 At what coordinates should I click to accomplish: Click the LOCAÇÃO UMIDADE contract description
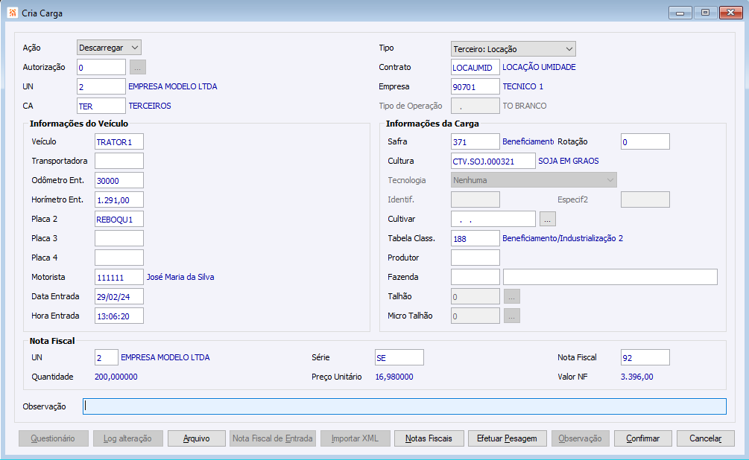pos(539,67)
